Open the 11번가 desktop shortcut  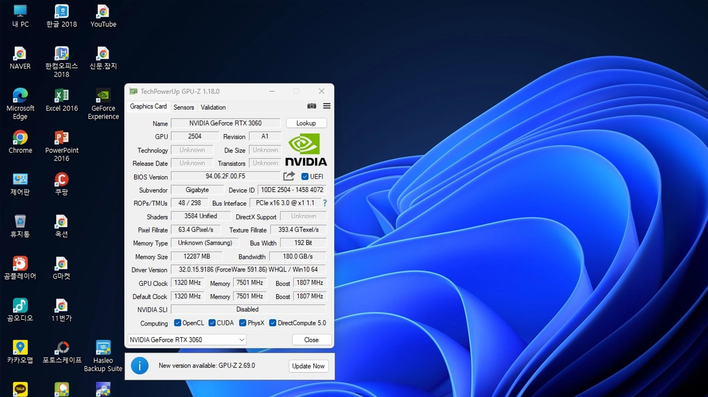(x=61, y=310)
